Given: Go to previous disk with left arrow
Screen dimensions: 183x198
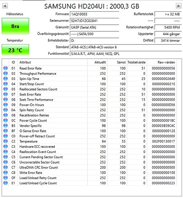Looking at the screenshot, I should (x=5, y=6).
